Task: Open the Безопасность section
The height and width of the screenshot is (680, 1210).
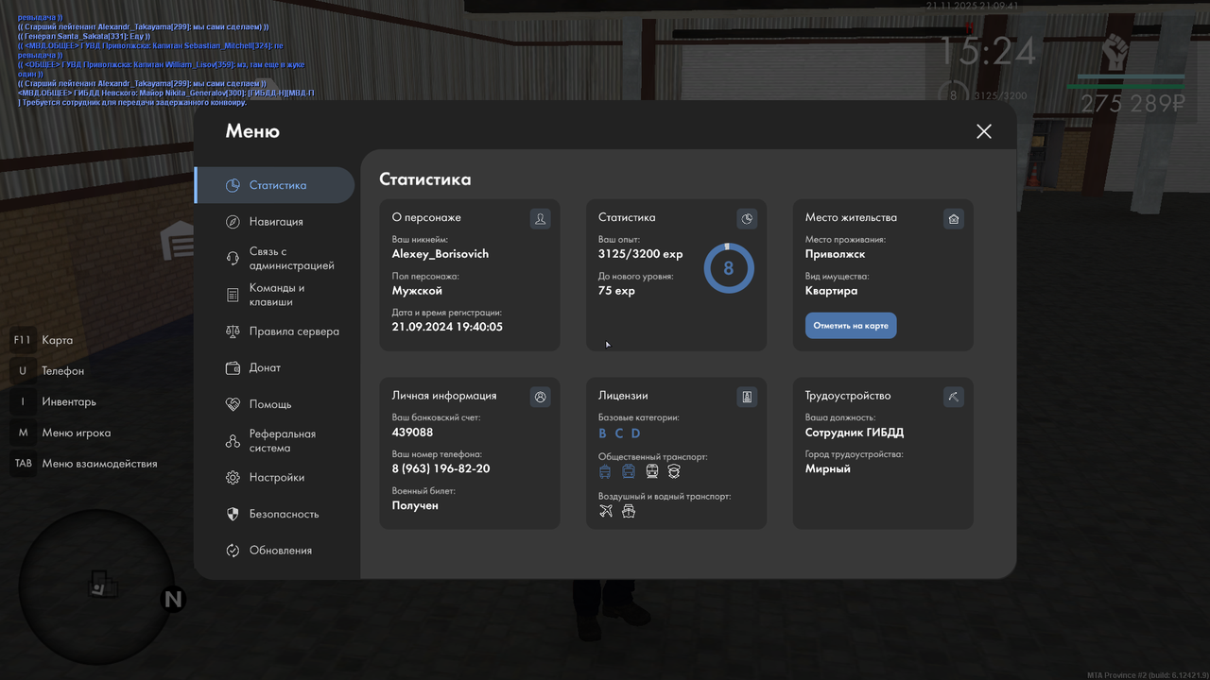Action: coord(275,514)
